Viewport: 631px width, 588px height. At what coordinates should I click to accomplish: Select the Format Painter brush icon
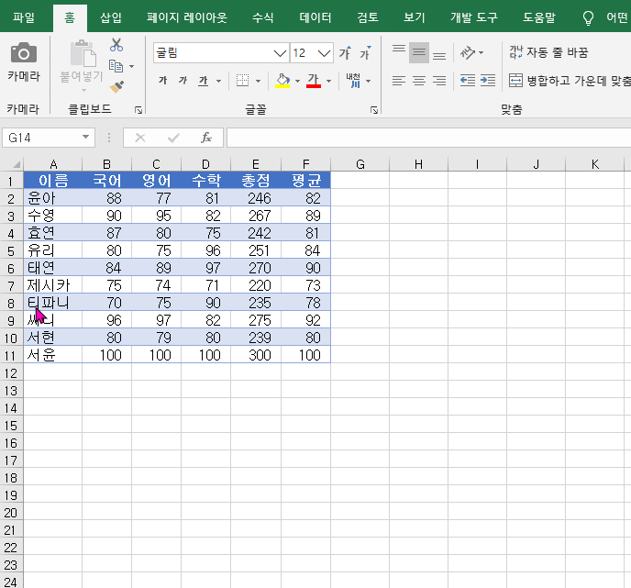click(x=116, y=86)
